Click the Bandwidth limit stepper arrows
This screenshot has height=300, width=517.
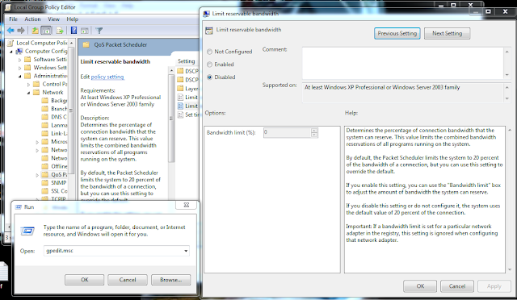tap(314, 133)
